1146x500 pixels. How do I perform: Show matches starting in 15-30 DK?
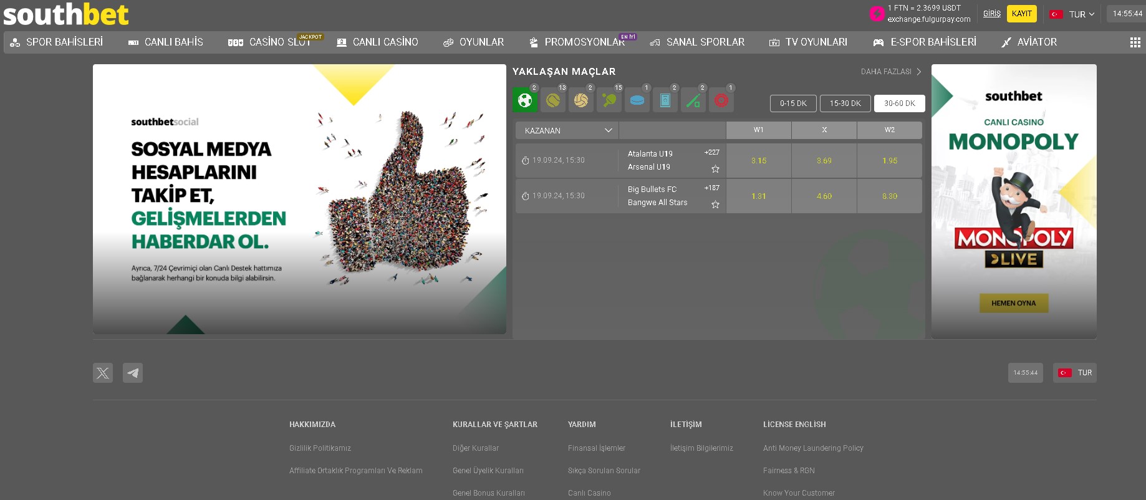tap(845, 103)
